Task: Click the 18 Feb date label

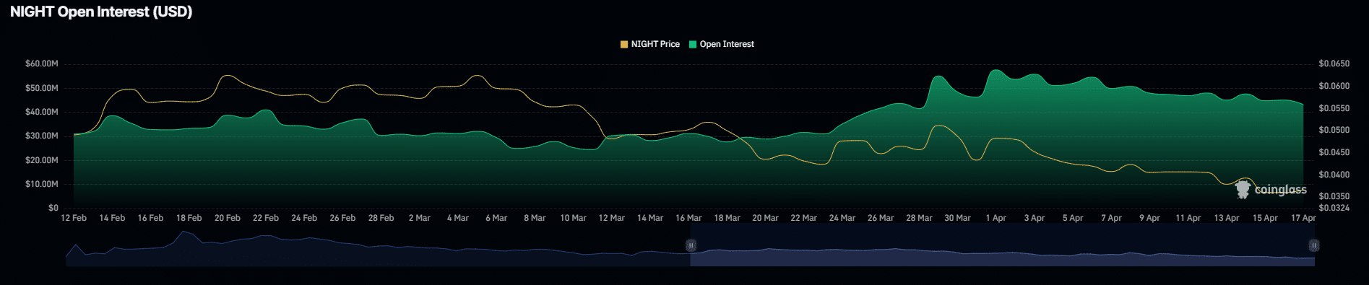Action: point(189,218)
